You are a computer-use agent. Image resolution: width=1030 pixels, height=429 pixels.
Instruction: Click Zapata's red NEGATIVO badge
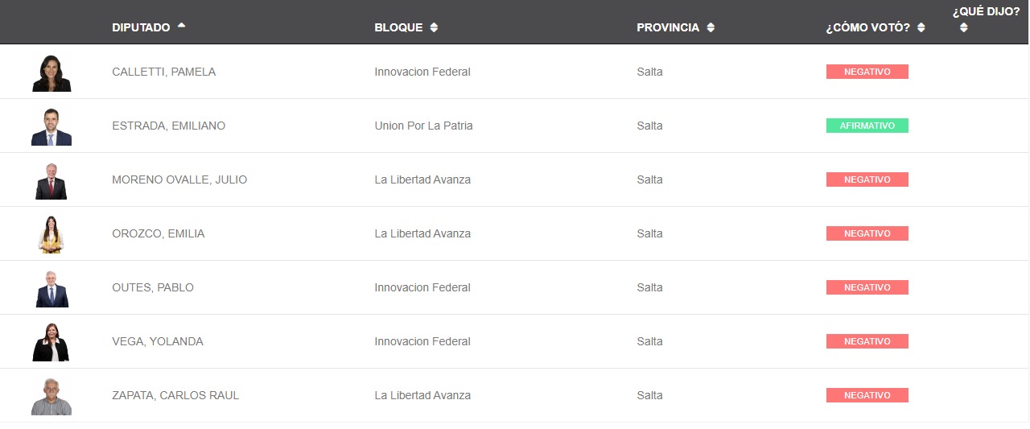click(867, 395)
